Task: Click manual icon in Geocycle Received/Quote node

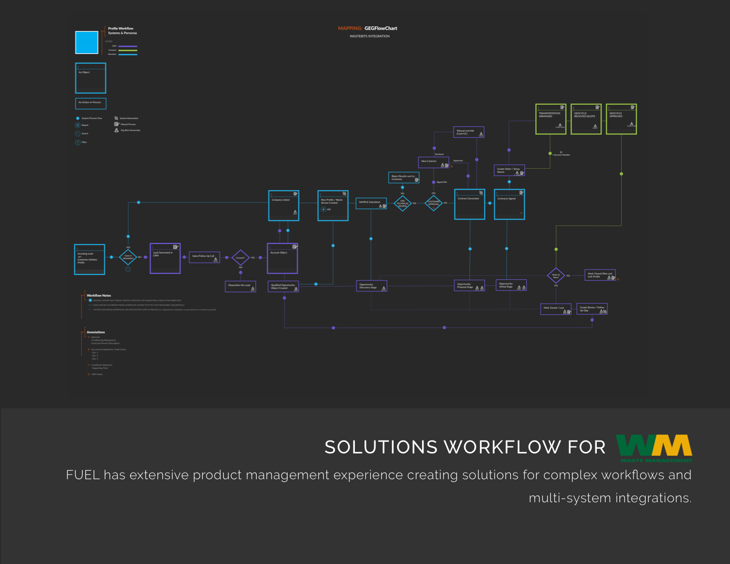Action: 597,107
